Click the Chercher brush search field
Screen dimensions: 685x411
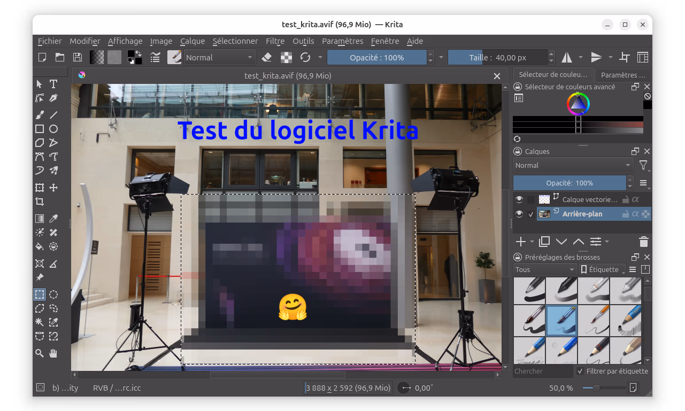click(543, 371)
